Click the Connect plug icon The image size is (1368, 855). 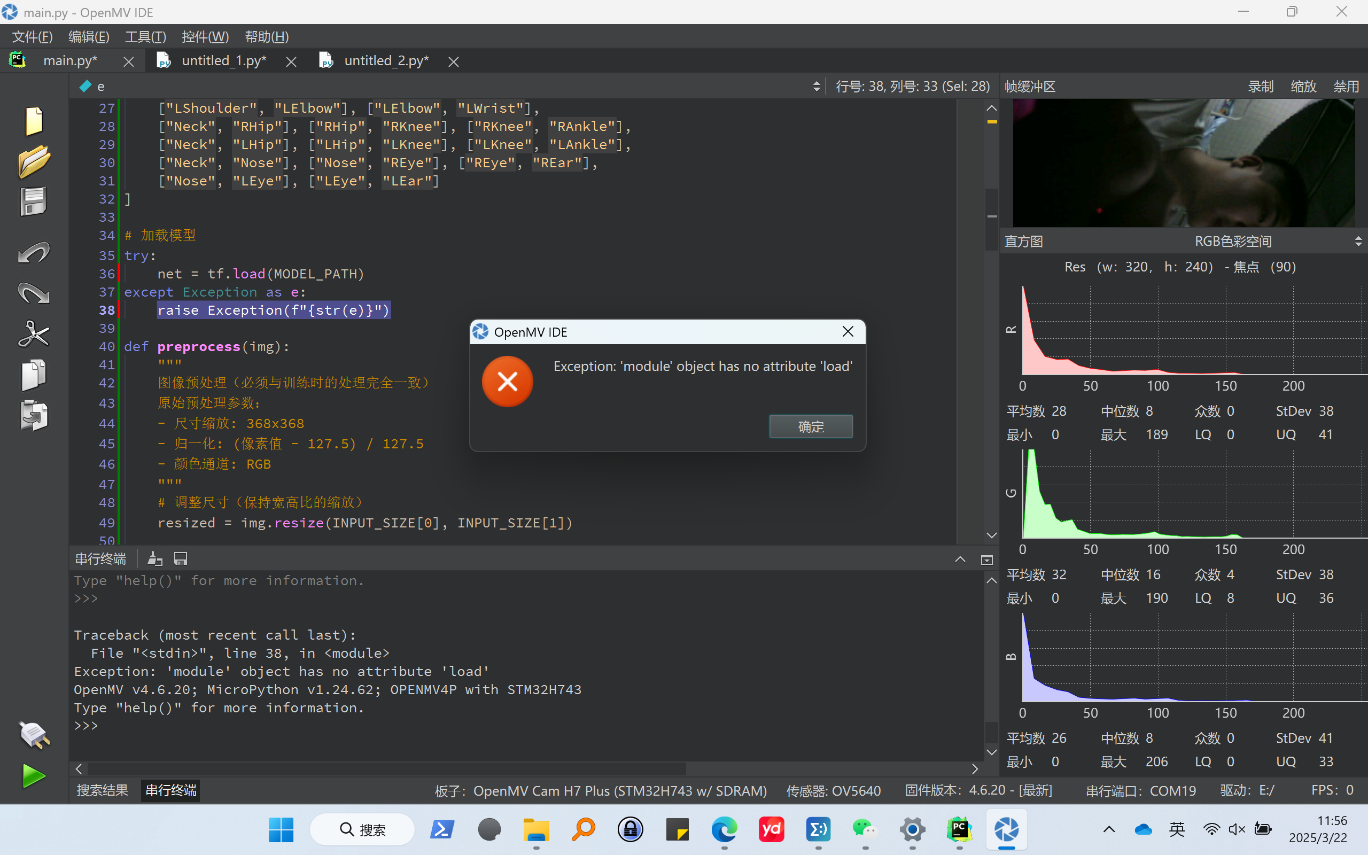[x=34, y=735]
